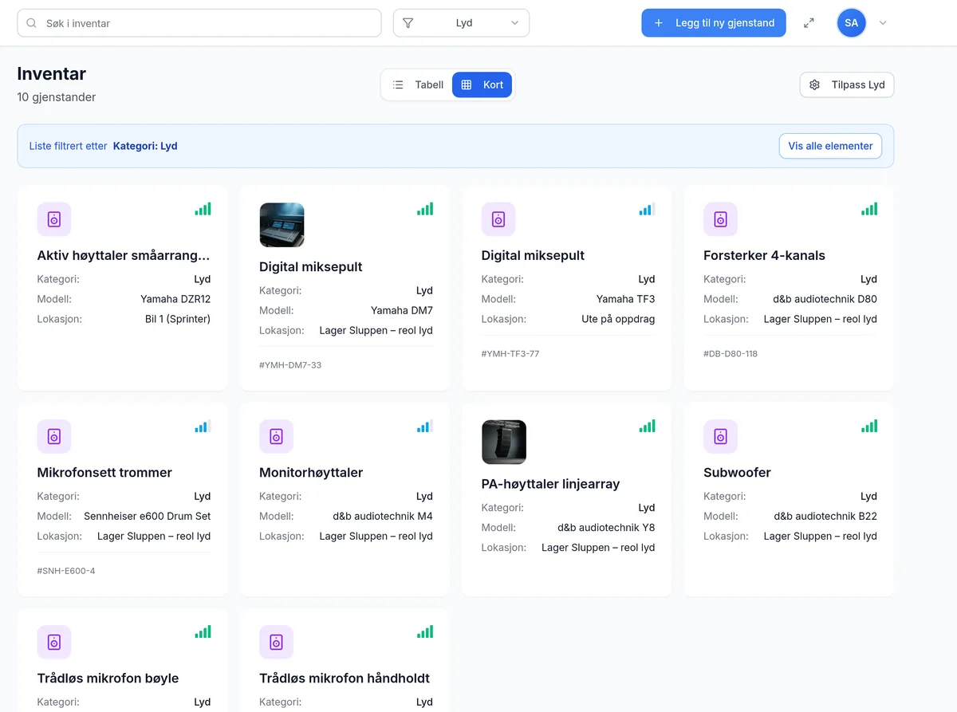This screenshot has width=957, height=712.
Task: Click speaker icon on Aktiv høyttaler card
Action: pyautogui.click(x=54, y=219)
